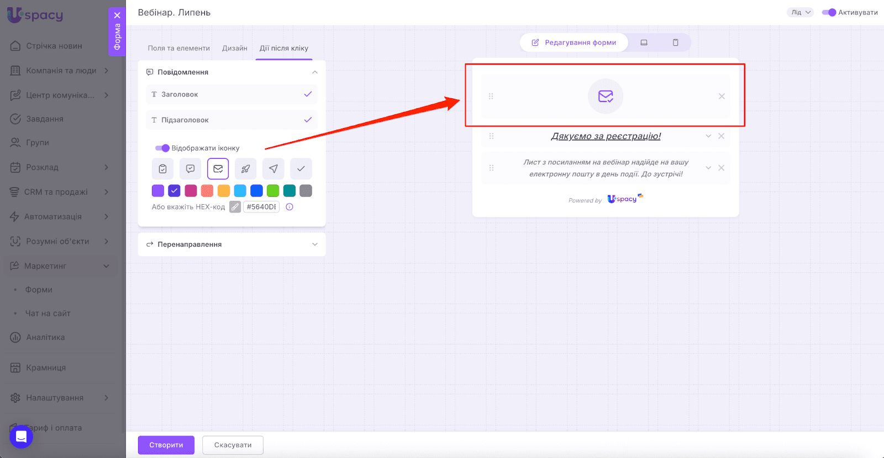Open 'Завдання' in the sidebar
Viewport: 884px width, 458px height.
(45, 119)
